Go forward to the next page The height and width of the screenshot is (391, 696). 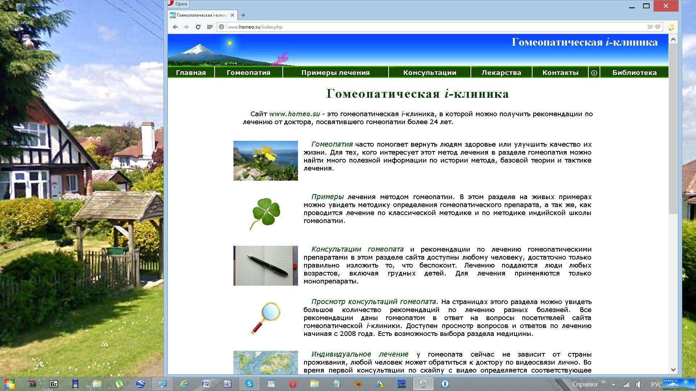(x=186, y=27)
